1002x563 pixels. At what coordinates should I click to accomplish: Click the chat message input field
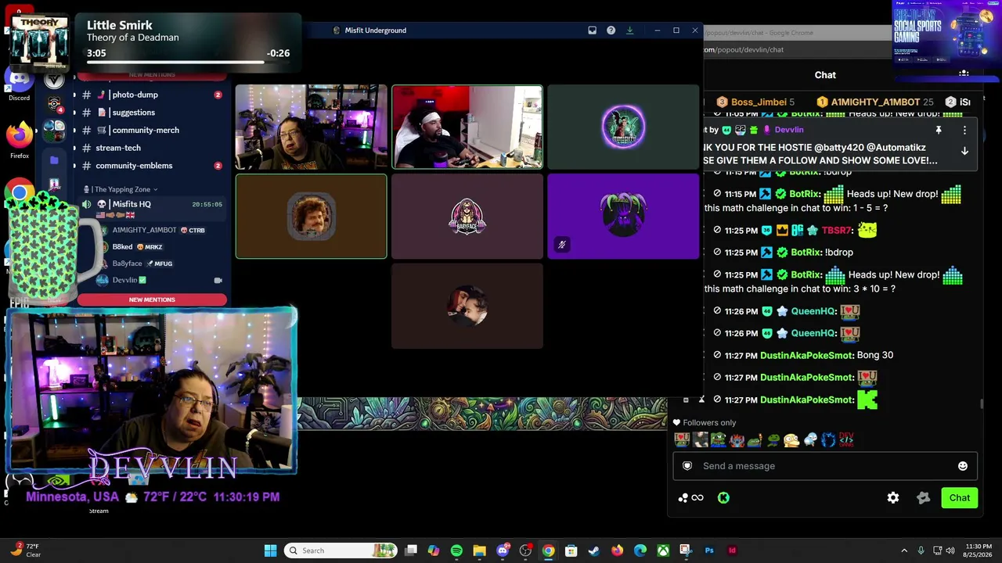(x=825, y=466)
